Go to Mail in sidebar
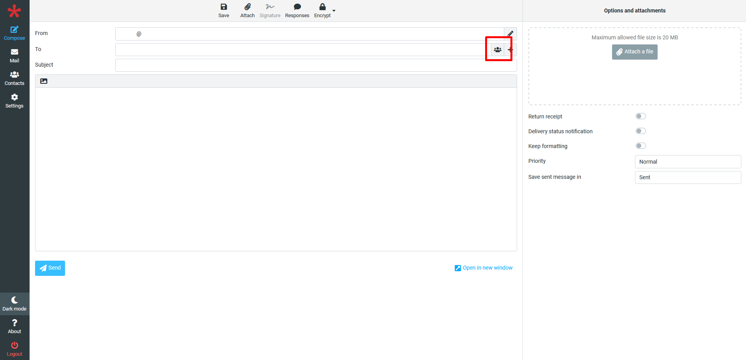 point(14,56)
